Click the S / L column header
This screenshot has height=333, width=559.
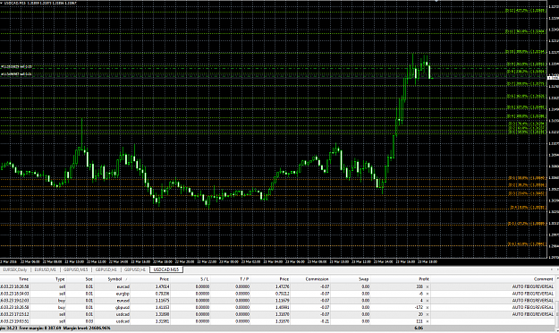pos(204,279)
